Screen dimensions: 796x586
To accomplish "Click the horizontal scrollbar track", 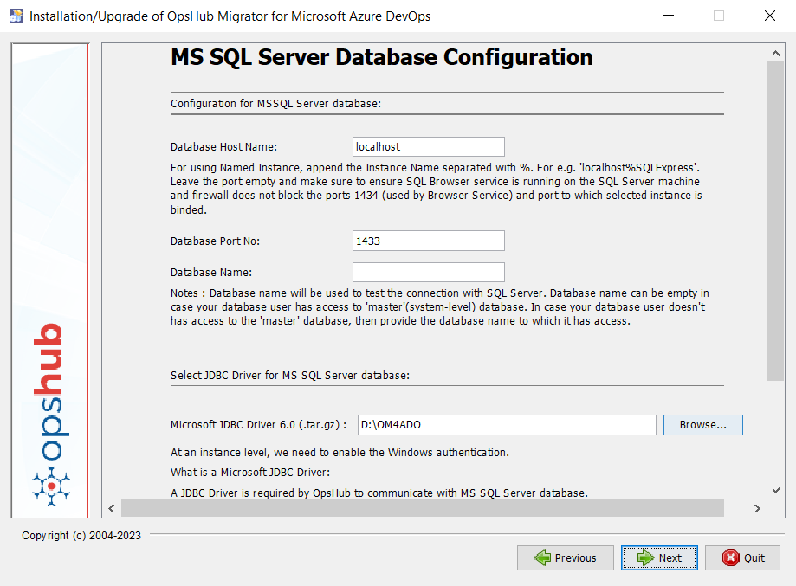I will pos(433,509).
